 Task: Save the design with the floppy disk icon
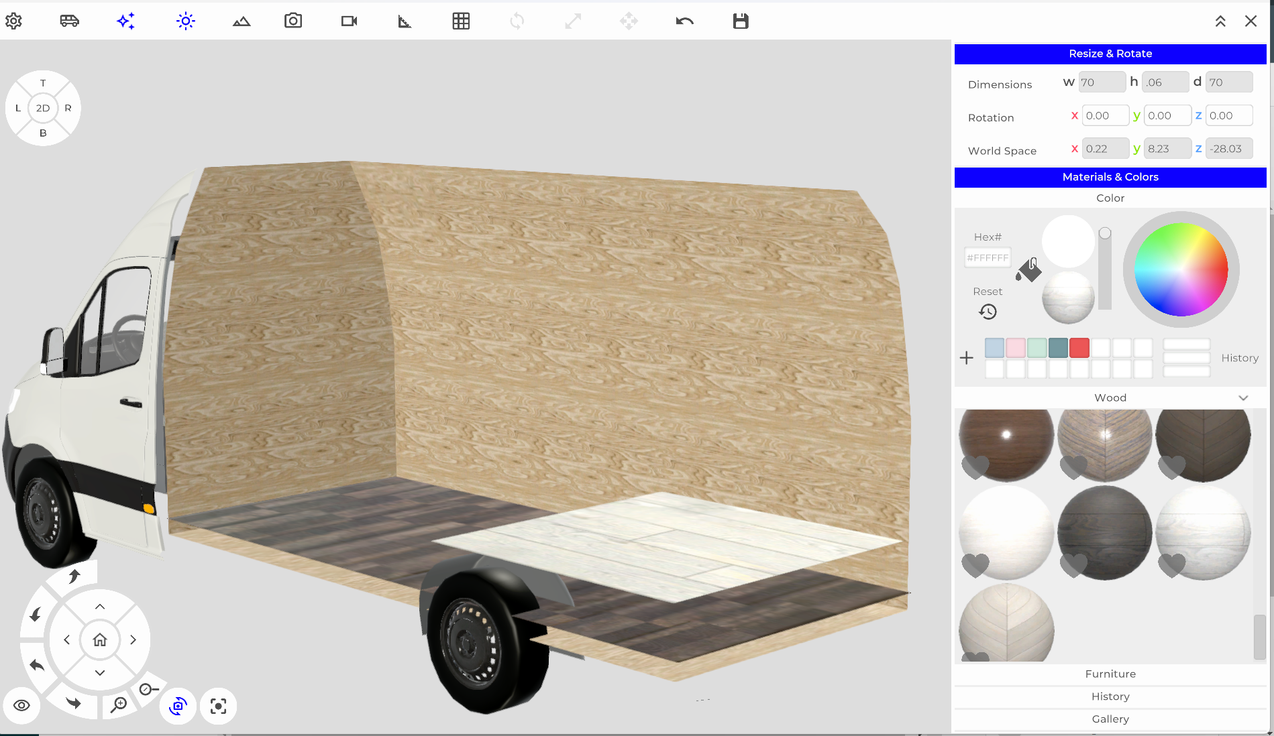tap(741, 21)
